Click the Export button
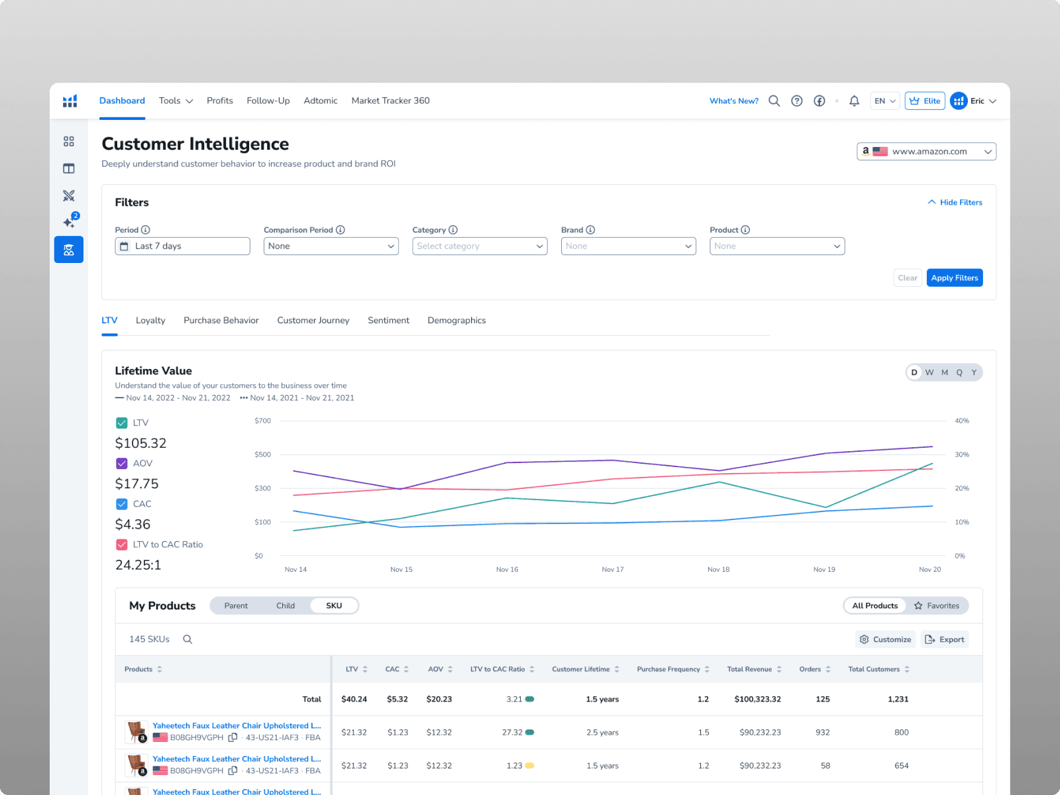 click(945, 639)
